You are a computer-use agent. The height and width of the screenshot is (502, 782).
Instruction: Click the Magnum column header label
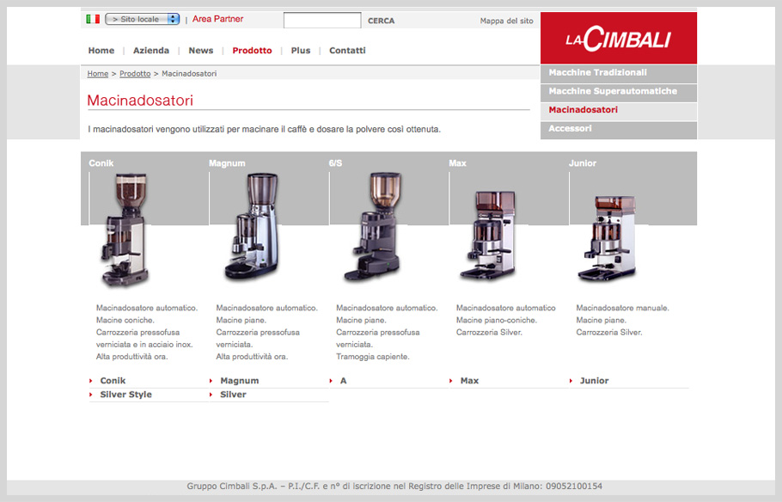click(227, 163)
